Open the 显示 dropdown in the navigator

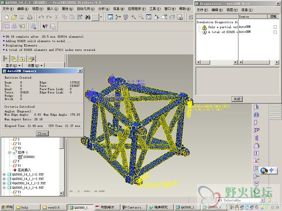click(x=13, y=66)
